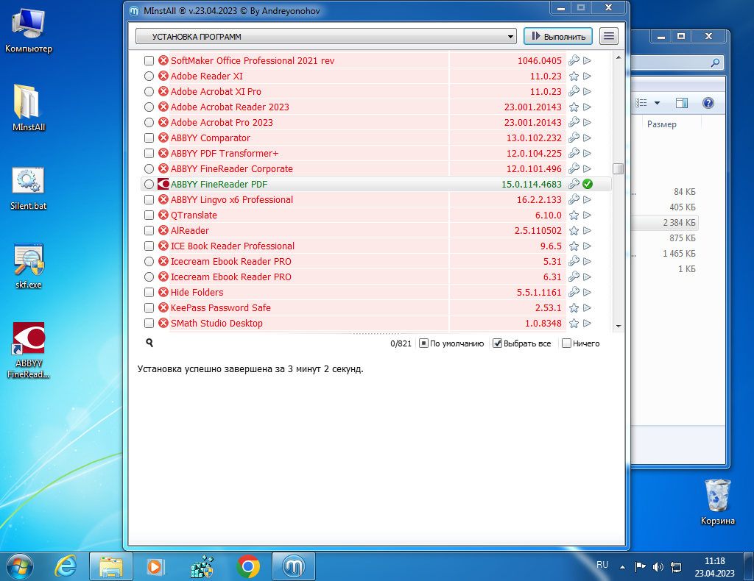The image size is (754, 581).
Task: Click the play arrow in ABBYY Comparator row
Action: click(x=587, y=138)
